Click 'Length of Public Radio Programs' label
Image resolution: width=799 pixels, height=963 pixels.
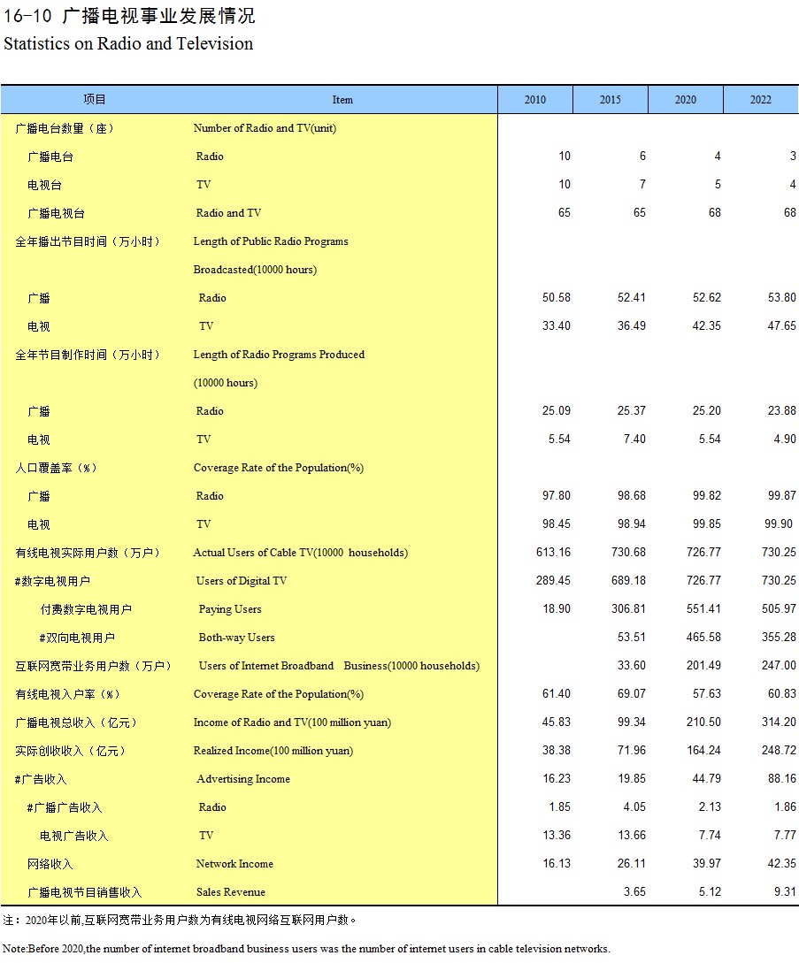[271, 241]
